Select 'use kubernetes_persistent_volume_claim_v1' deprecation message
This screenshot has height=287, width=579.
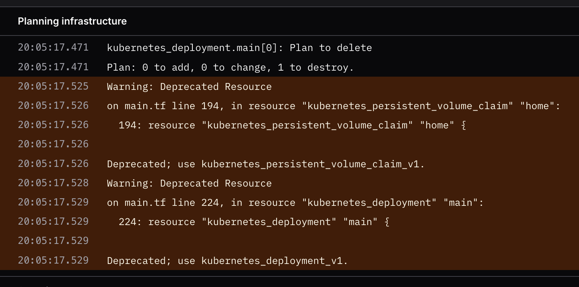(x=266, y=164)
